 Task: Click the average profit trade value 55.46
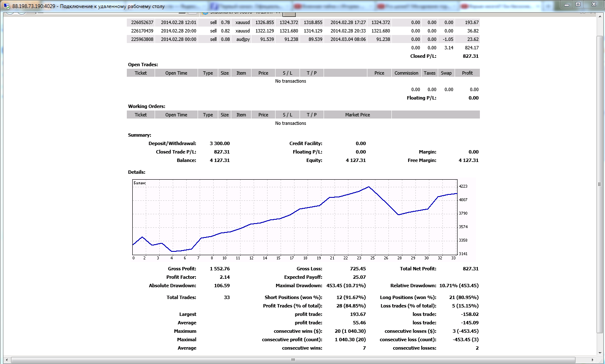(x=359, y=323)
